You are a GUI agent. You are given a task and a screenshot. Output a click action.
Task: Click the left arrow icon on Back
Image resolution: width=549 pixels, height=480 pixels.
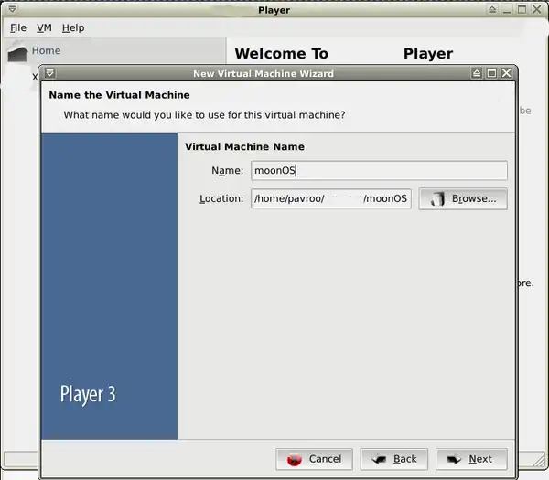(378, 459)
